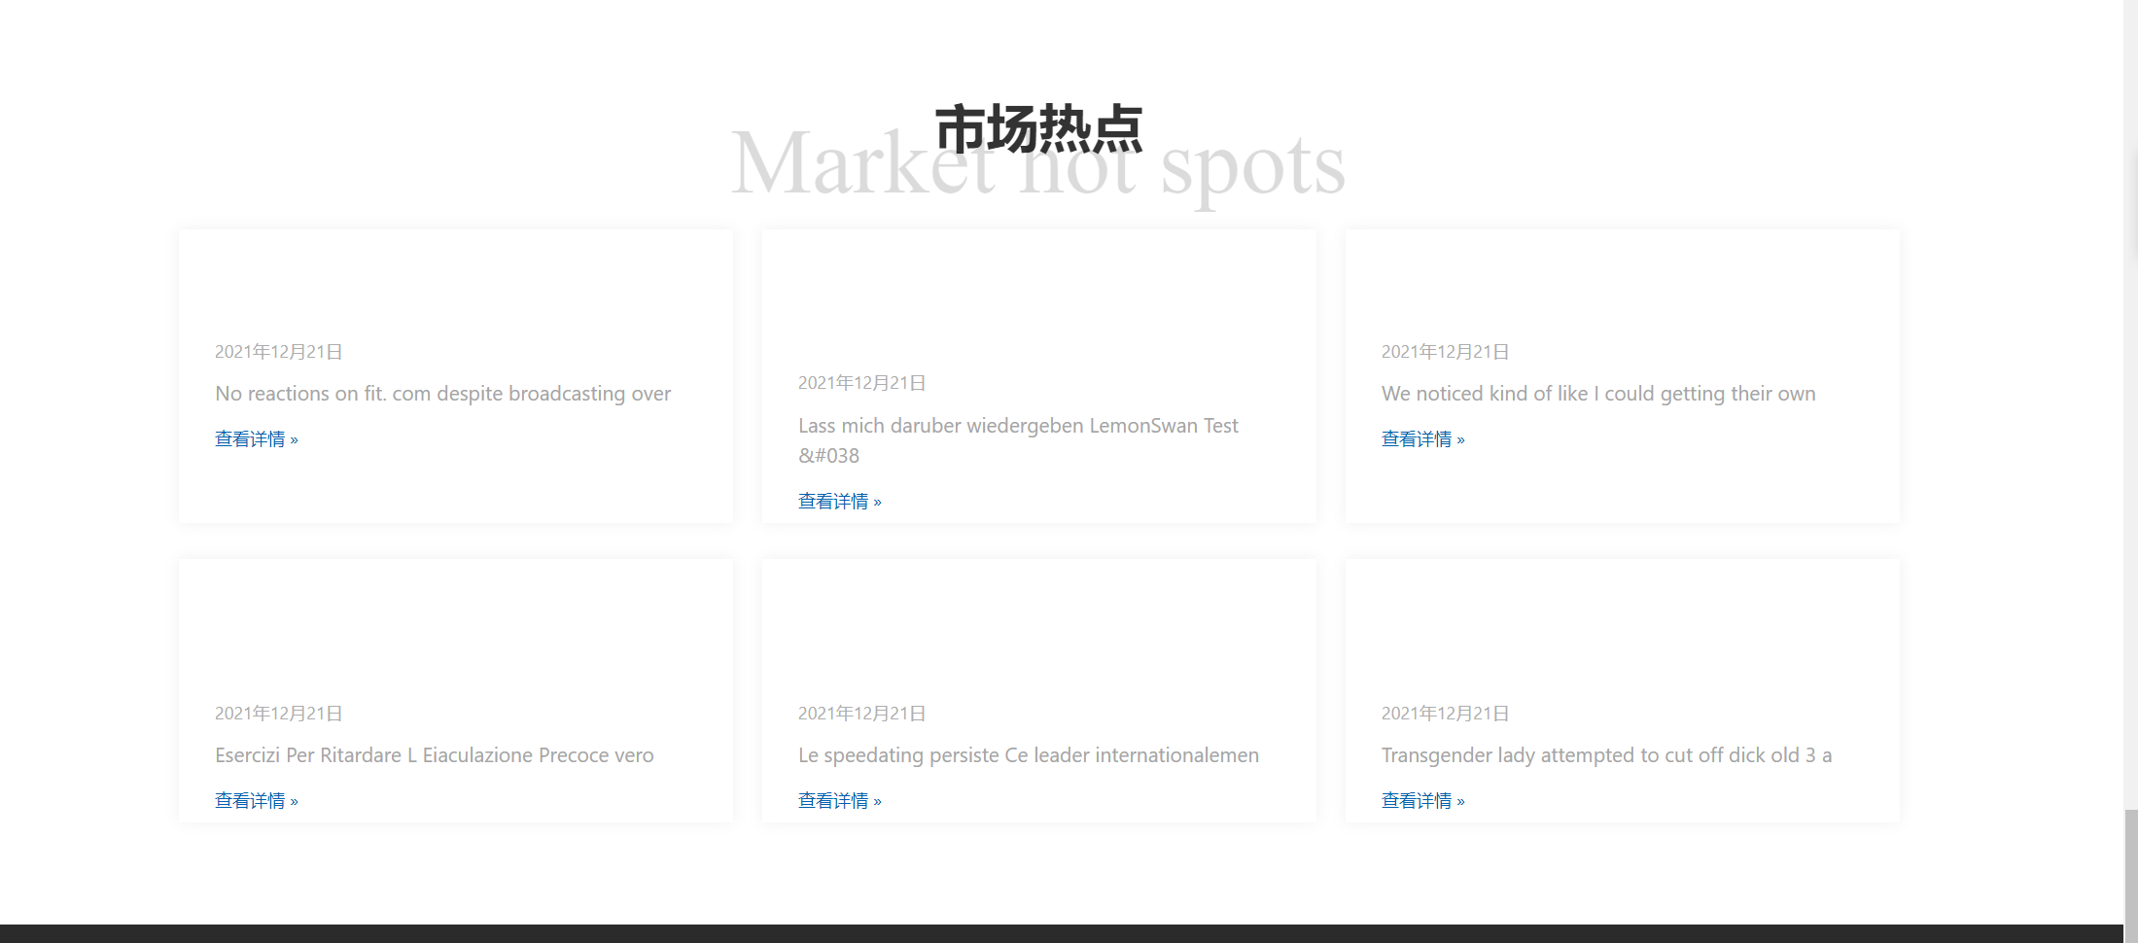Click the 市场热点 section heading

click(1039, 124)
